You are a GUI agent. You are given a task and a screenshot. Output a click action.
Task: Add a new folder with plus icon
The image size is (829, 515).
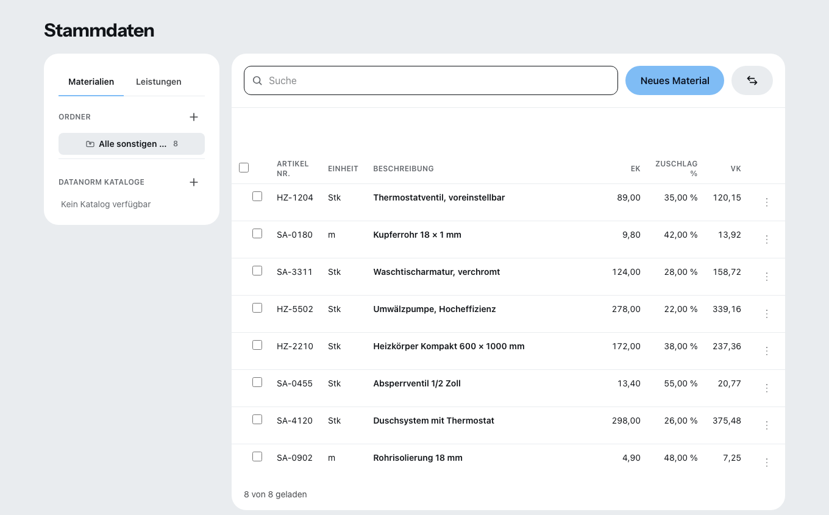tap(194, 117)
